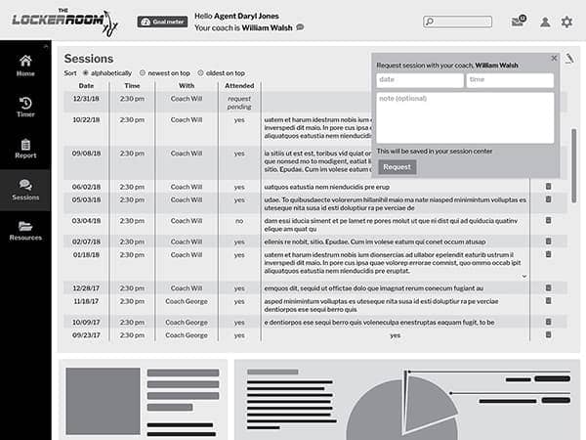Click the pencil edit icon in Sessions
The height and width of the screenshot is (440, 586).
coord(570,59)
